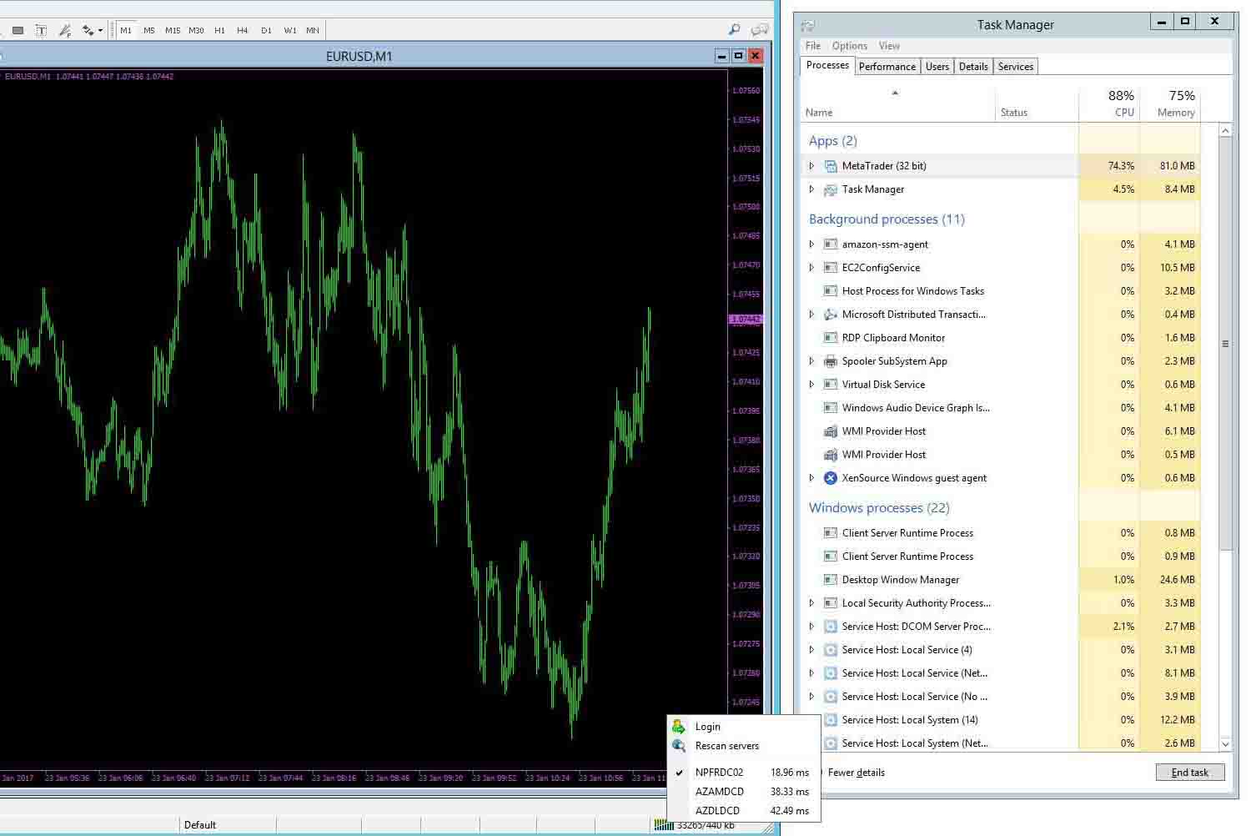The image size is (1256, 836).
Task: Switch chart to the M15 timeframe
Action: (x=173, y=30)
